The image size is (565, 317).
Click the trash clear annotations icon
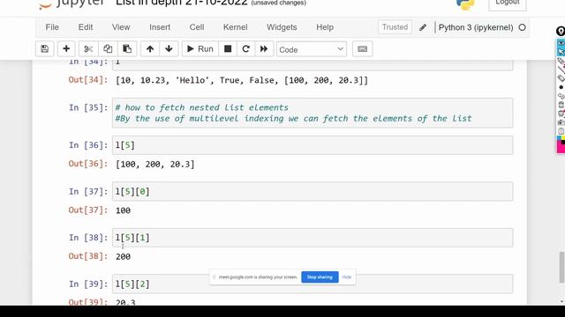(x=561, y=105)
